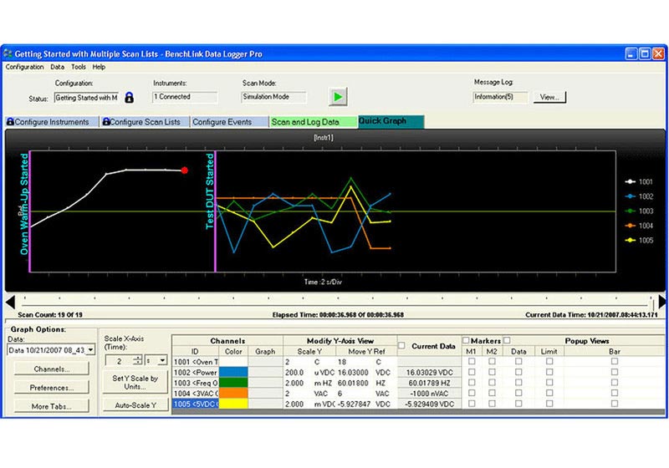
Task: Click the Information(5) message log field
Action: click(x=500, y=97)
